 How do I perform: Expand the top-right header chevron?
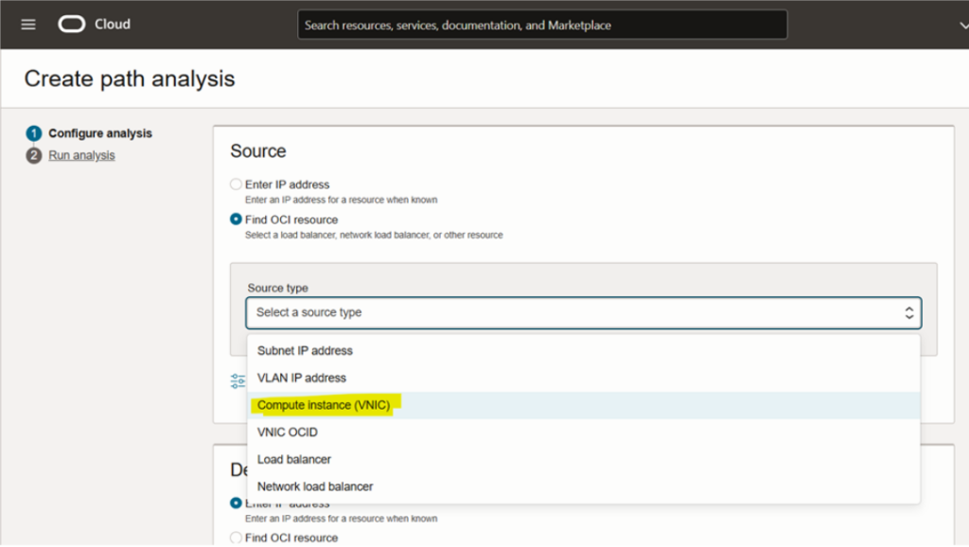962,26
